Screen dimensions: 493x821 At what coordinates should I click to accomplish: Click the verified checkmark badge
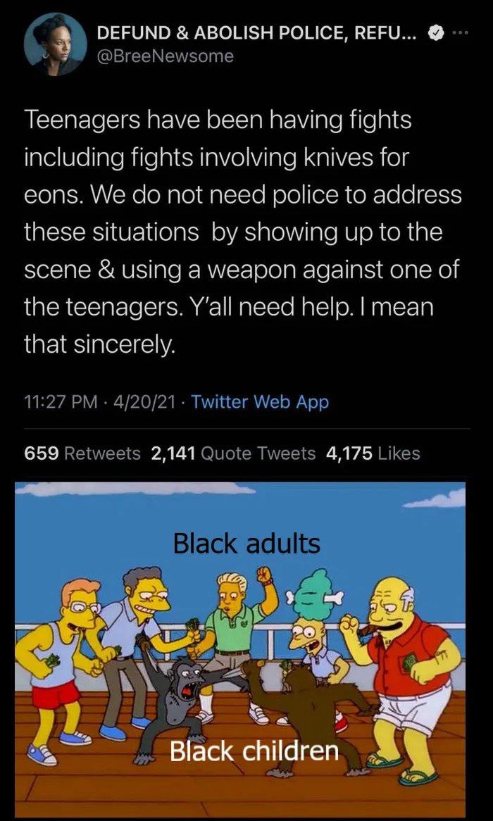435,33
